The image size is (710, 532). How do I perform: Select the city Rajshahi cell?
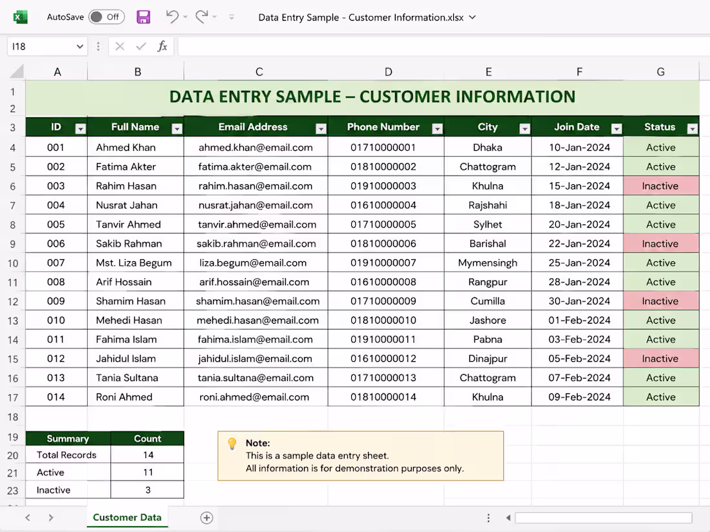click(x=488, y=205)
